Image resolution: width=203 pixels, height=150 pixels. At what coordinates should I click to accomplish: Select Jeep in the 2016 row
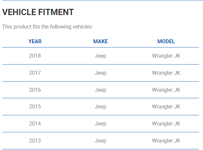pos(100,90)
